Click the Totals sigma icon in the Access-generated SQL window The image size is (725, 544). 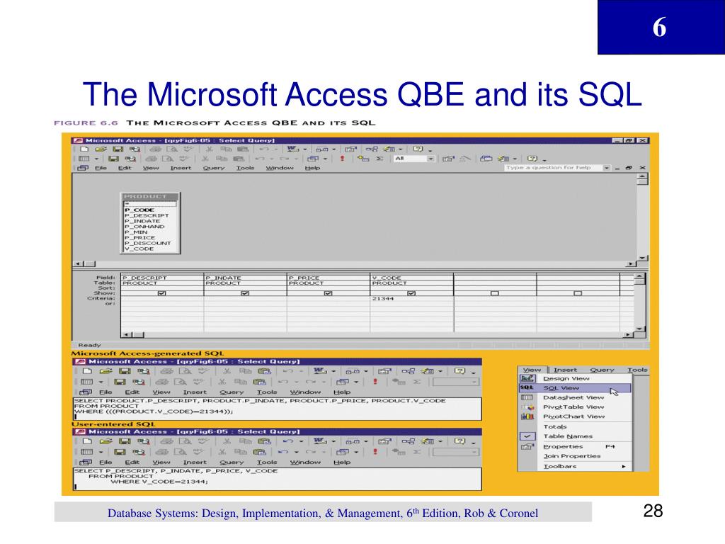point(417,382)
